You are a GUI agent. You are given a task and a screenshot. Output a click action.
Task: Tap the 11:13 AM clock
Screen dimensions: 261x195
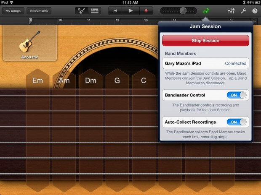[130, 3]
